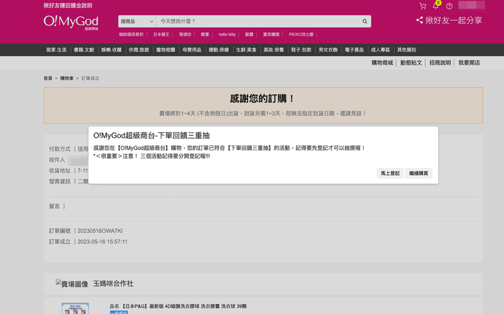The width and height of the screenshot is (504, 314).
Task: Click the 馬上登記 button in dialog
Action: point(390,173)
